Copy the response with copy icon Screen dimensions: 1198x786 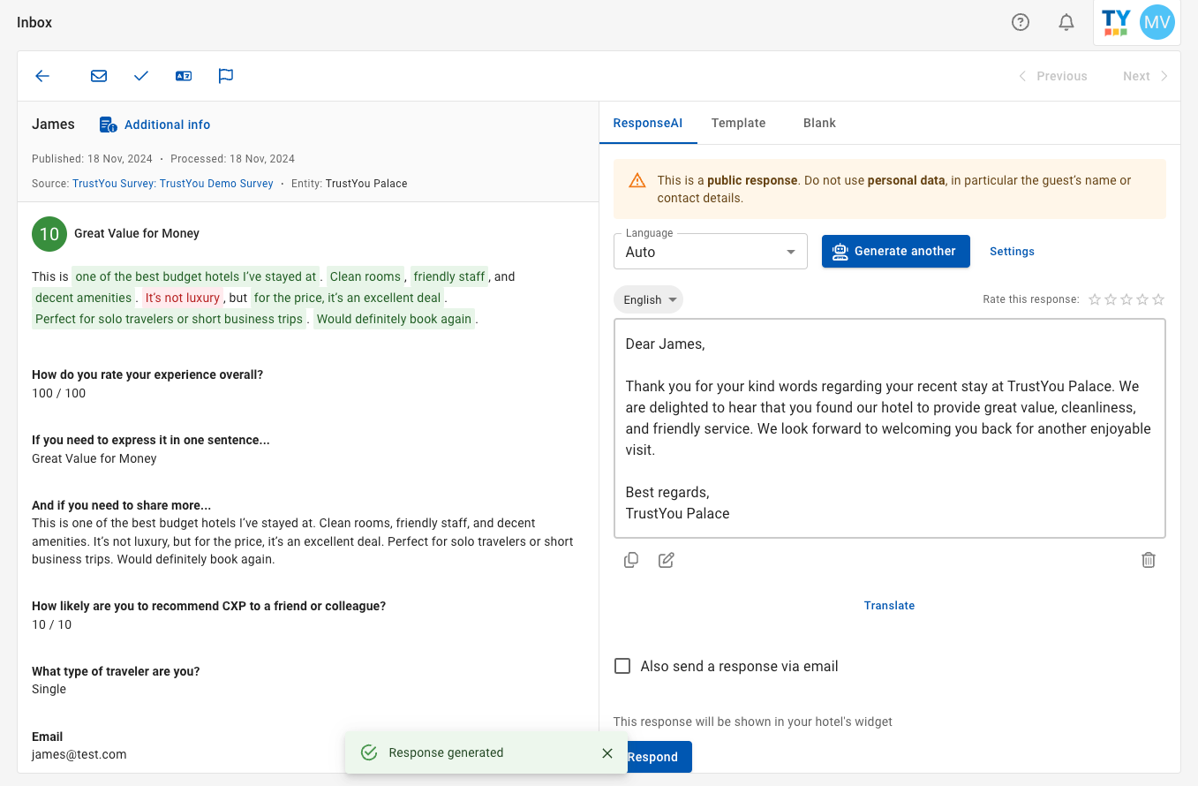click(631, 560)
